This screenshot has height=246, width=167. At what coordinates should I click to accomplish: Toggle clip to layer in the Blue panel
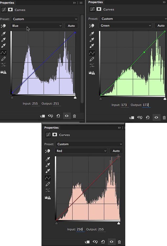click(43, 116)
